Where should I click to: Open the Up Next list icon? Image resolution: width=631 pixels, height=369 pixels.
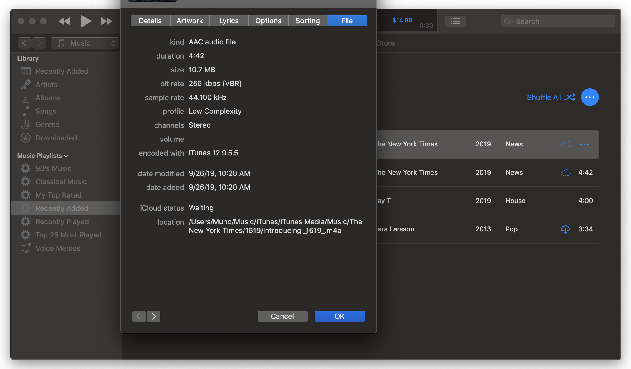tap(455, 21)
